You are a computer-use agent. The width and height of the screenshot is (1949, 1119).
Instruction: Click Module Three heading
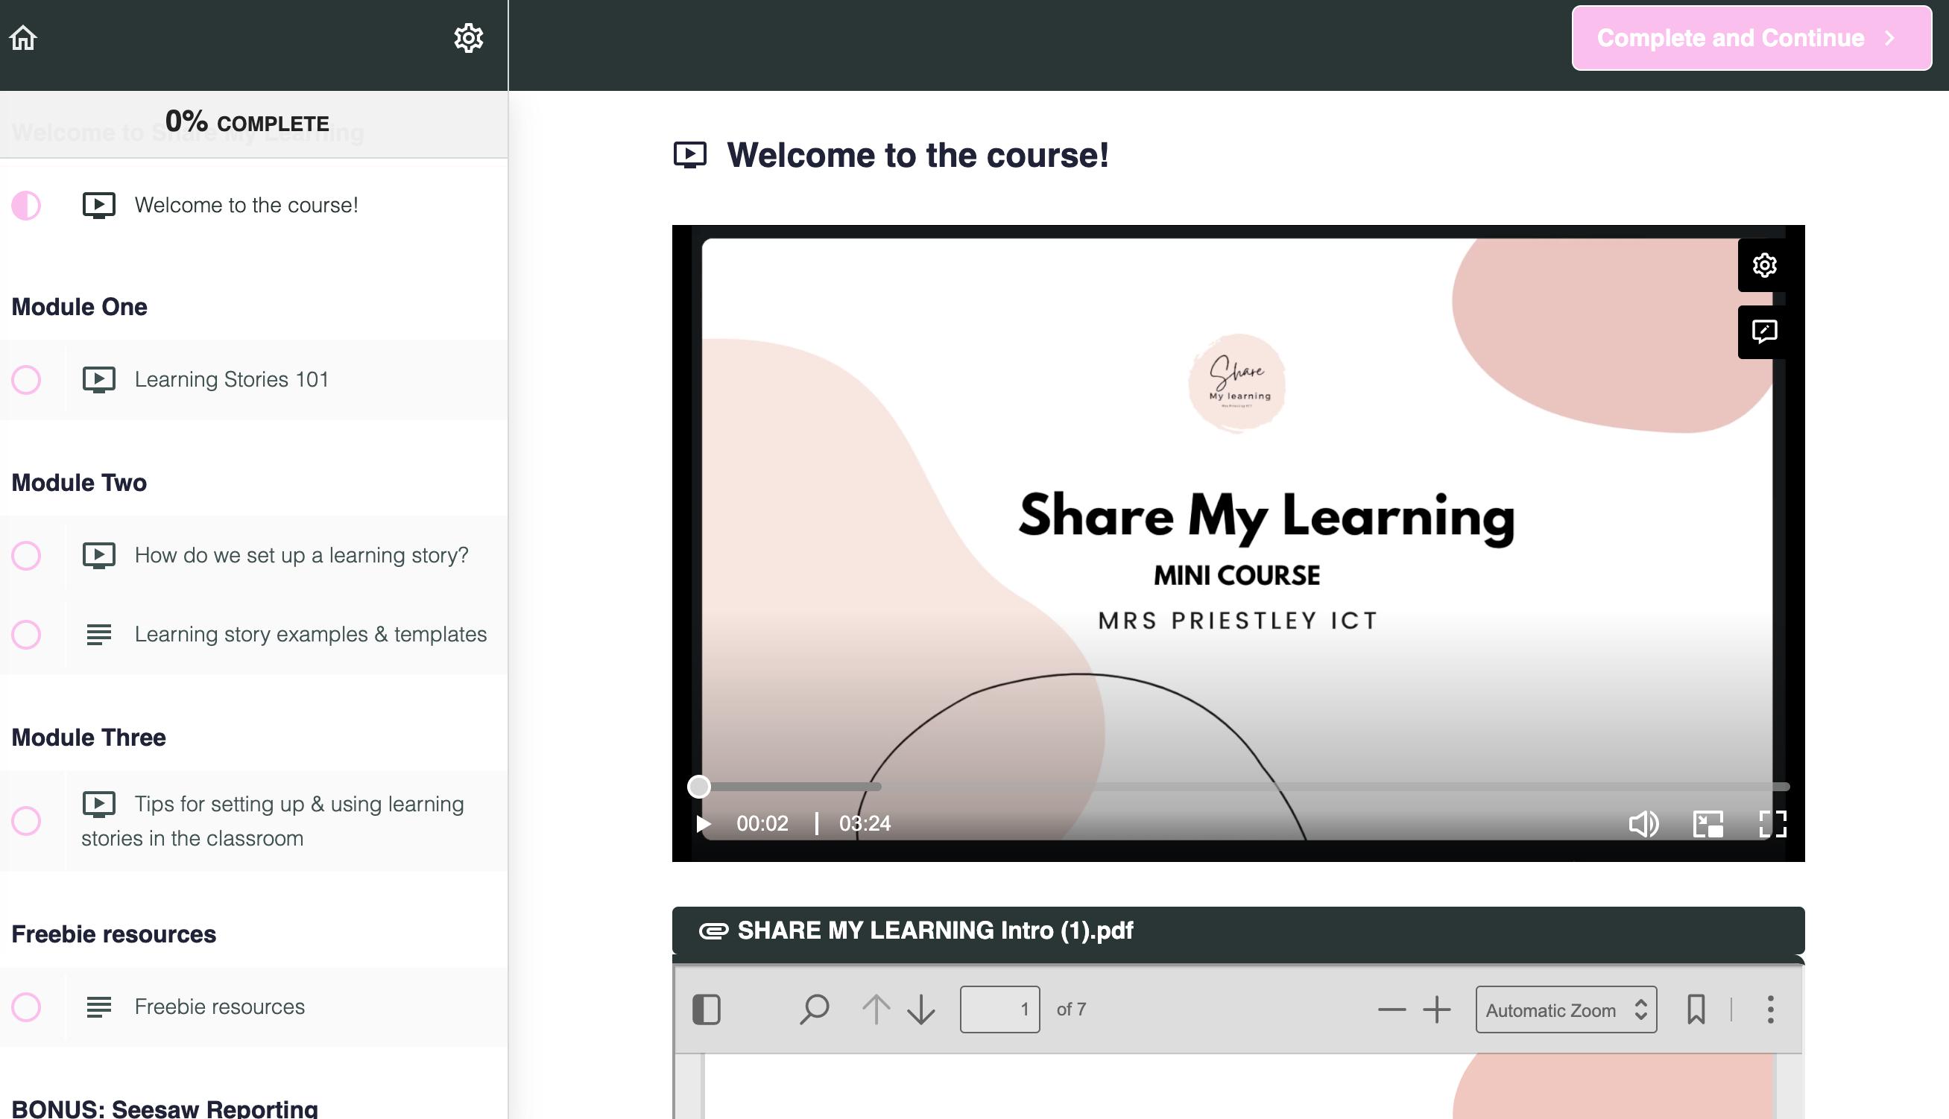[89, 738]
